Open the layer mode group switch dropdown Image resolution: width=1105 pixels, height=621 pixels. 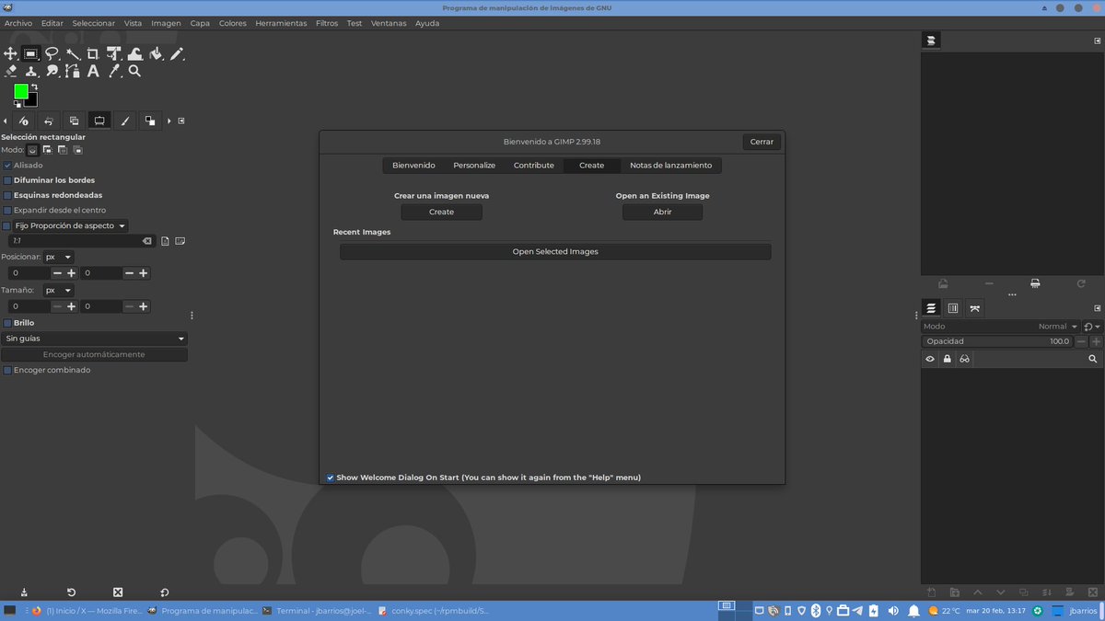[1092, 327]
